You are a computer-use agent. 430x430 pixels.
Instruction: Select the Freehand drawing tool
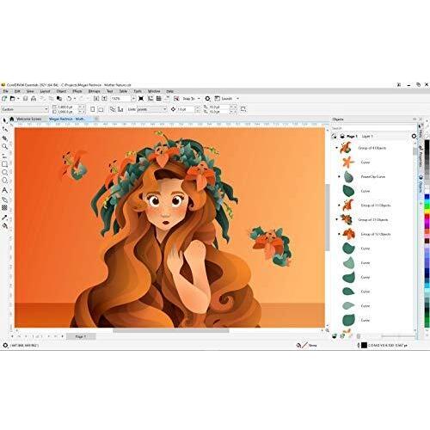5,156
